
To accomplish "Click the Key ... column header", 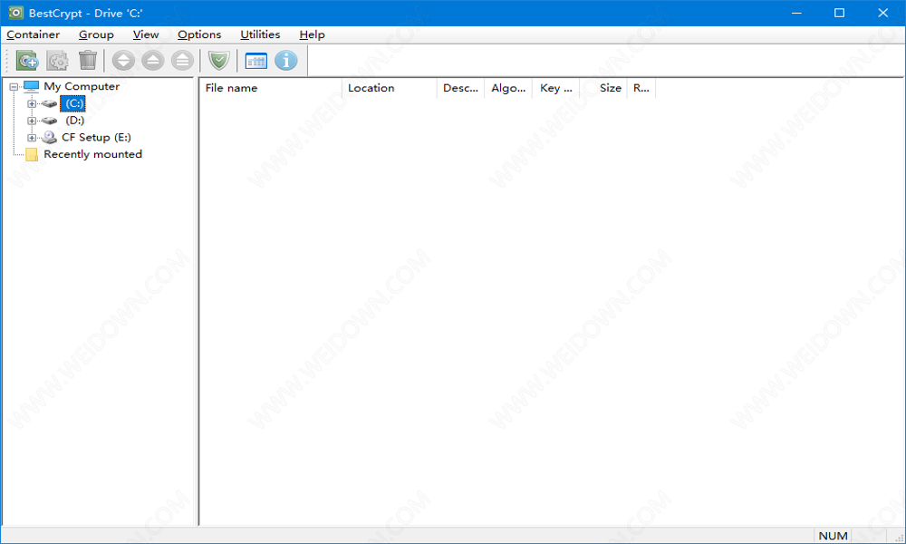I will [x=556, y=88].
